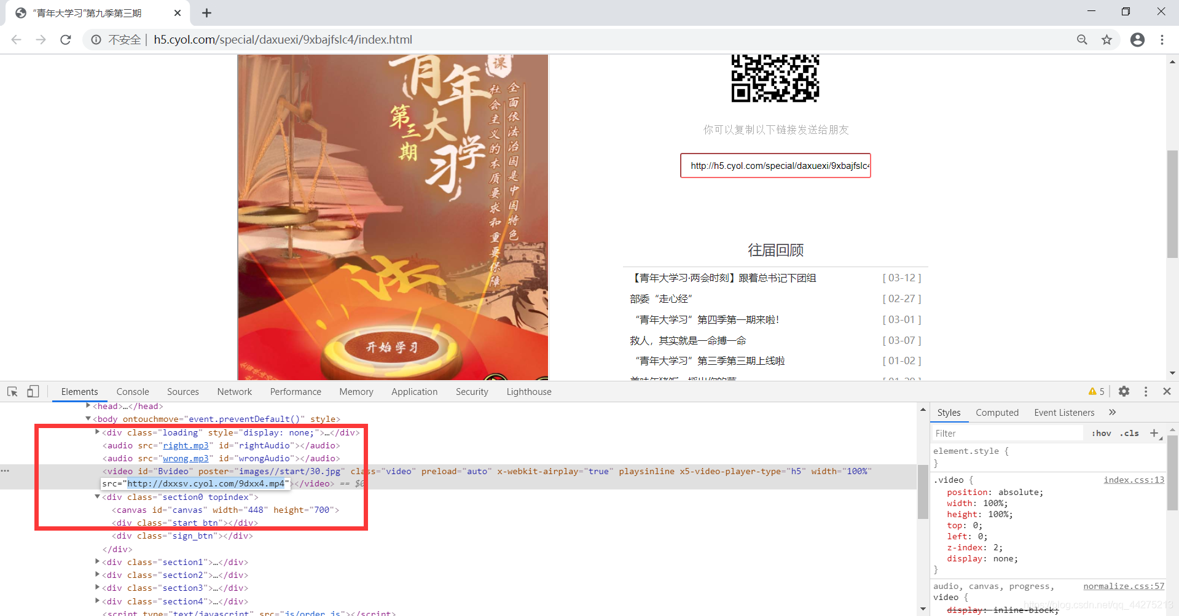Switch to the Console tab

click(133, 392)
